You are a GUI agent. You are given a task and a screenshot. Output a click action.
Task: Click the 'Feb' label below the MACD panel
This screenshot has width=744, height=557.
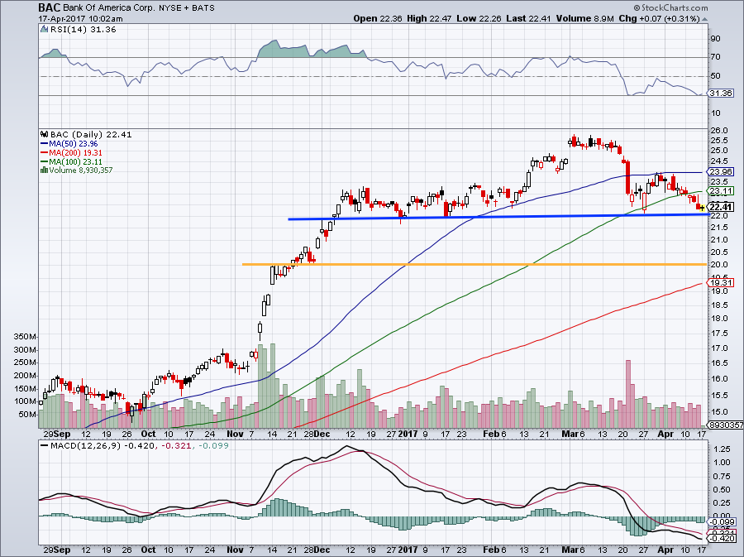(490, 550)
